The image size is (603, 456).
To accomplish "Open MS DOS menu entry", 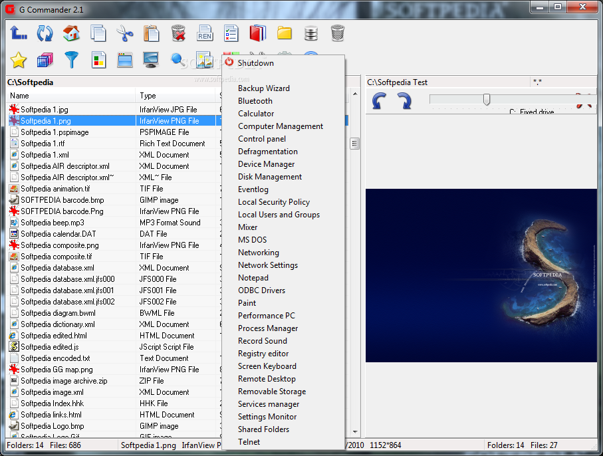I will pos(252,239).
